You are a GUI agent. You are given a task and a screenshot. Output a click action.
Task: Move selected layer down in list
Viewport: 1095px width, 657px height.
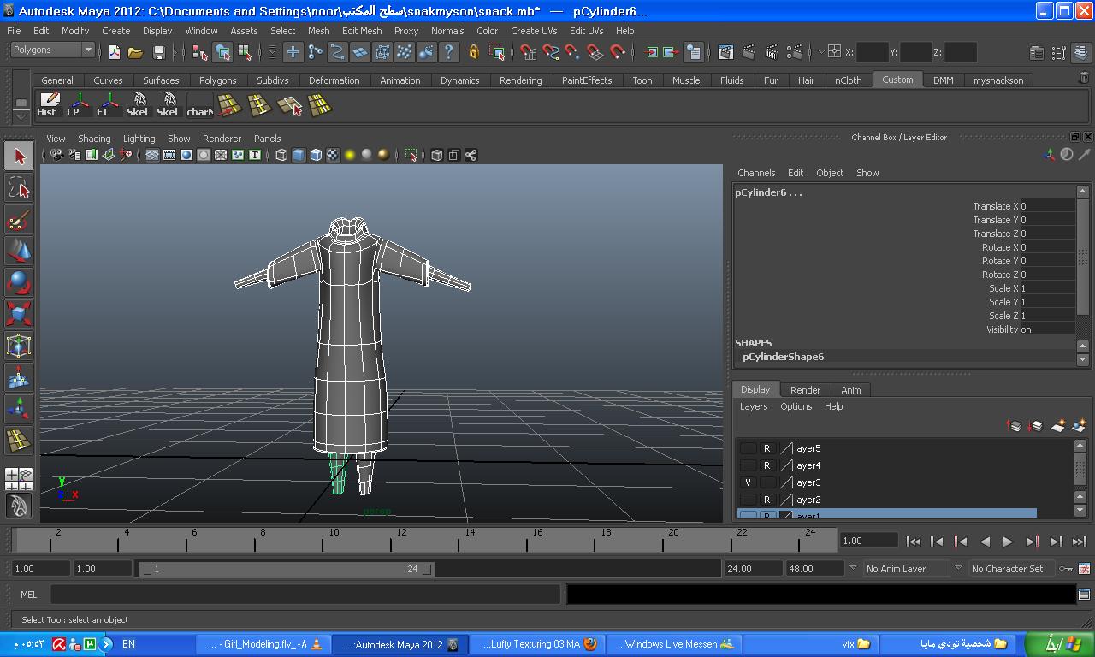pyautogui.click(x=1035, y=425)
